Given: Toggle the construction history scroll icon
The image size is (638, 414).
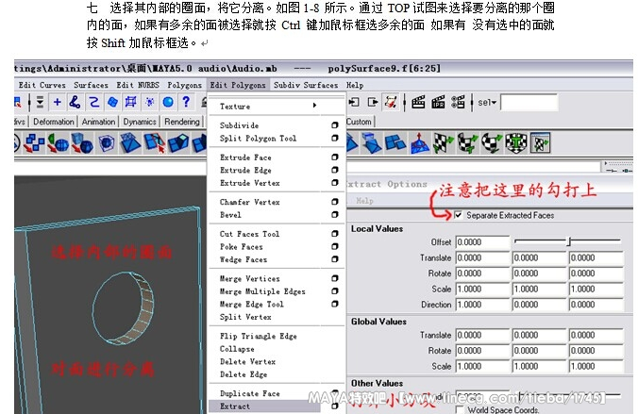Looking at the screenshot, I should pos(391,102).
